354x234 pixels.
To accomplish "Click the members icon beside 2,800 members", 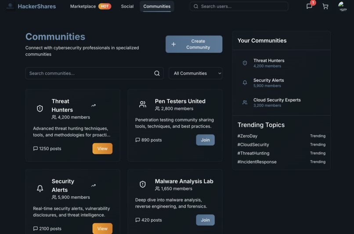I will tap(157, 108).
